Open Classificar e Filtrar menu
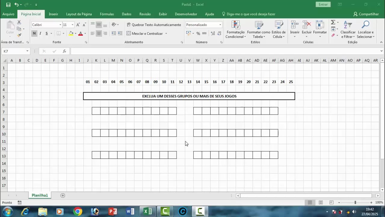Viewport: 385px width, 217px height. (348, 30)
